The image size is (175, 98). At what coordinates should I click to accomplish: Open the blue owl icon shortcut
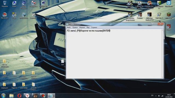click(x=169, y=4)
